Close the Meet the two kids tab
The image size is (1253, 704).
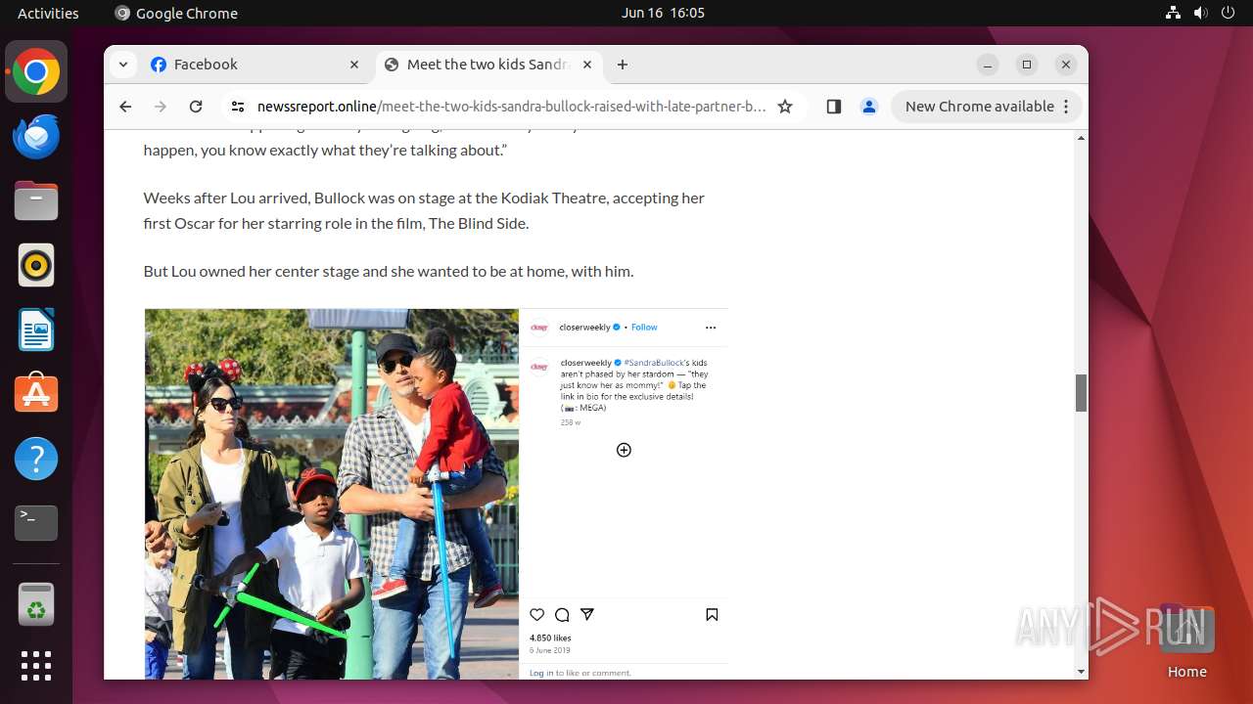[587, 65]
